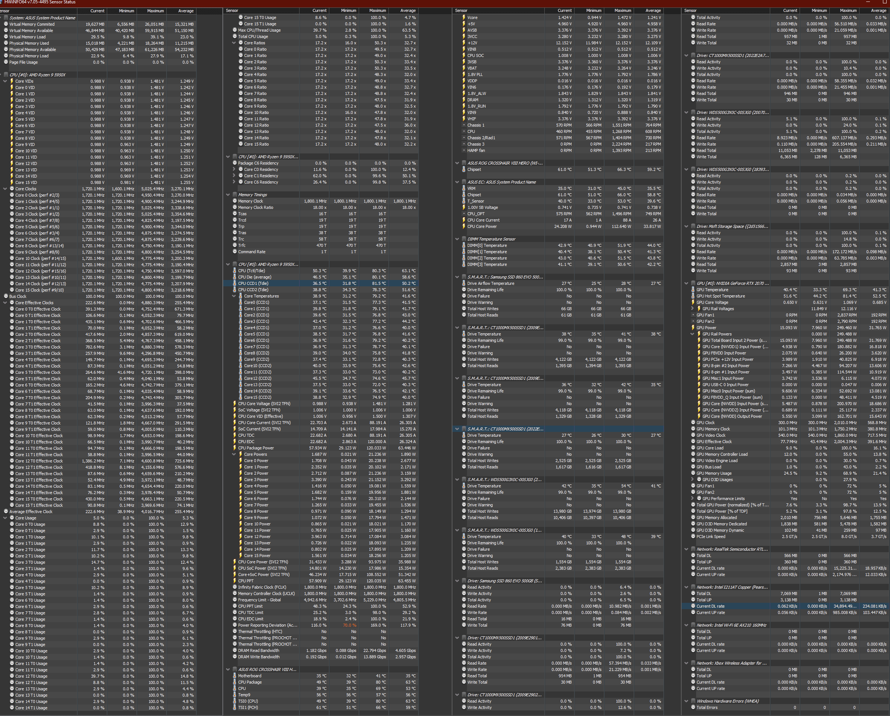
Task: Click thermometer icon beside DIMM[0] Temperature
Action: point(464,245)
